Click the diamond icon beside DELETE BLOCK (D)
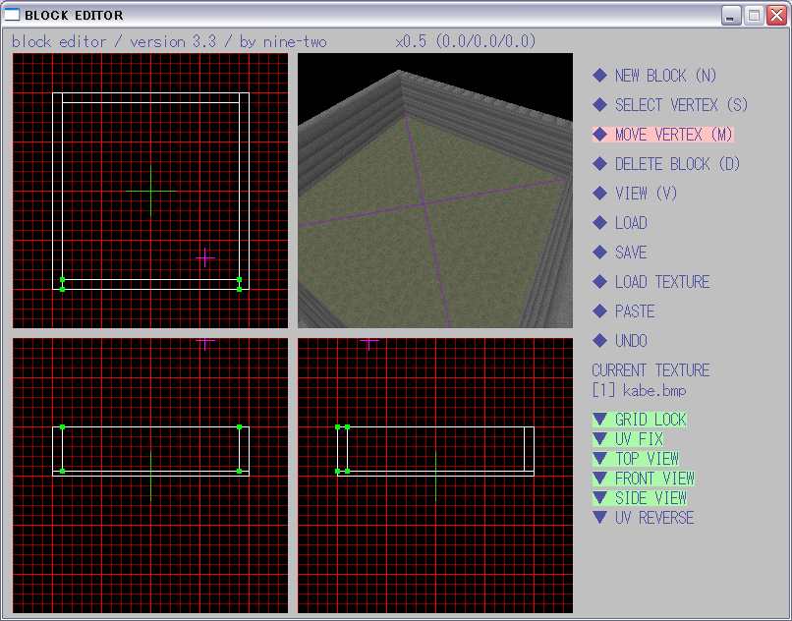Screen dimensions: 792x621 pos(599,164)
